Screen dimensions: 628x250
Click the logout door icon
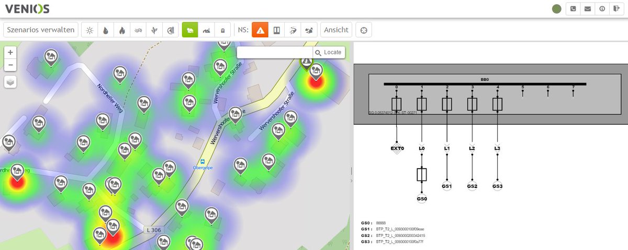616,8
